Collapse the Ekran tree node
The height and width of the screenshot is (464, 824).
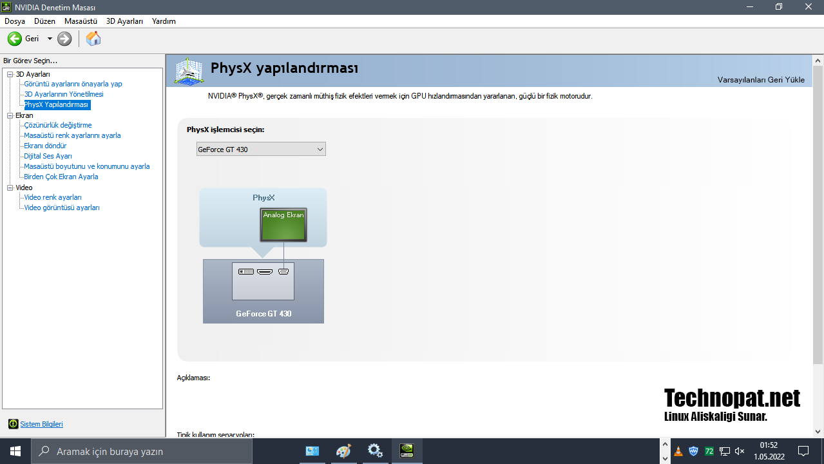point(10,115)
